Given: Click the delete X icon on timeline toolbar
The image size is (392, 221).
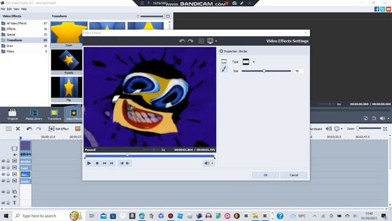Looking at the screenshot, I should pyautogui.click(x=18, y=129).
